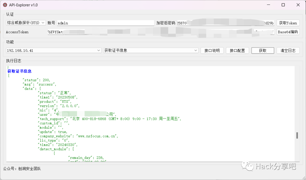Click the 获取Token button
Screen dimensions: 306x180
pyautogui.click(x=288, y=23)
